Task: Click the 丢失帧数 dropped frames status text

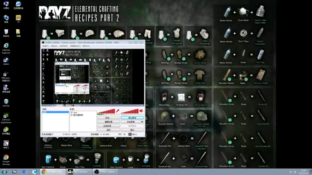Action: coord(100,134)
